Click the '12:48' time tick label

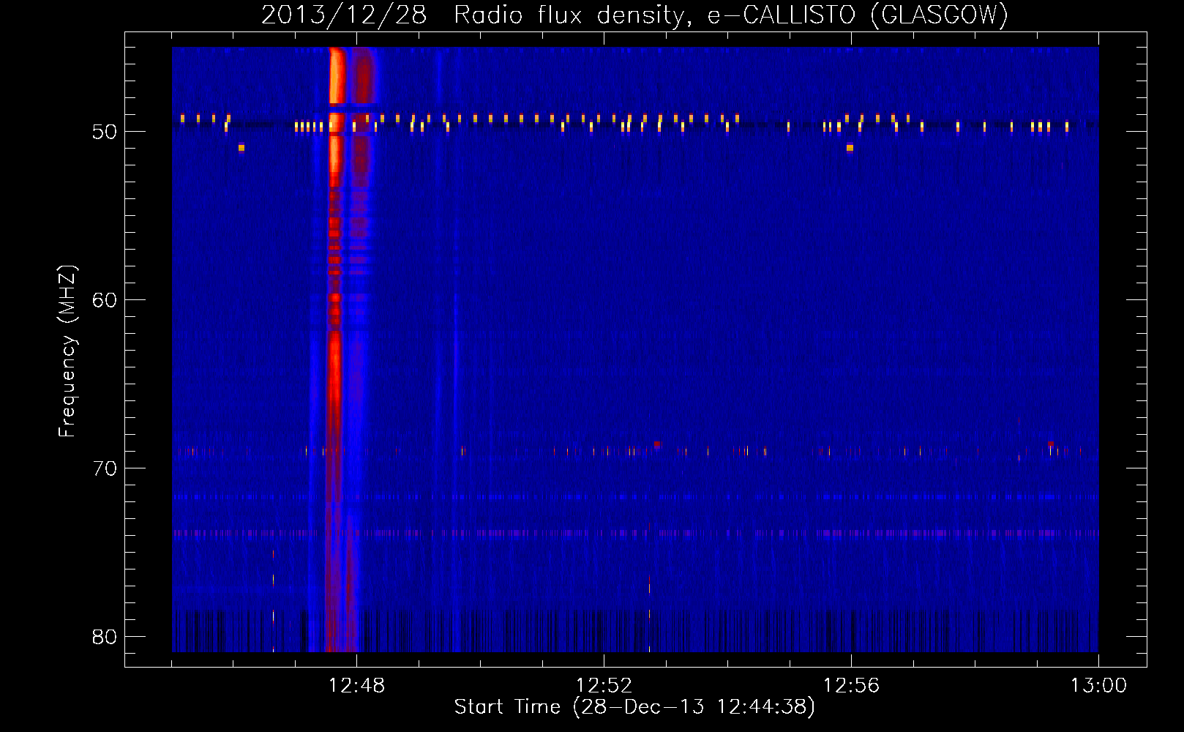pyautogui.click(x=356, y=686)
